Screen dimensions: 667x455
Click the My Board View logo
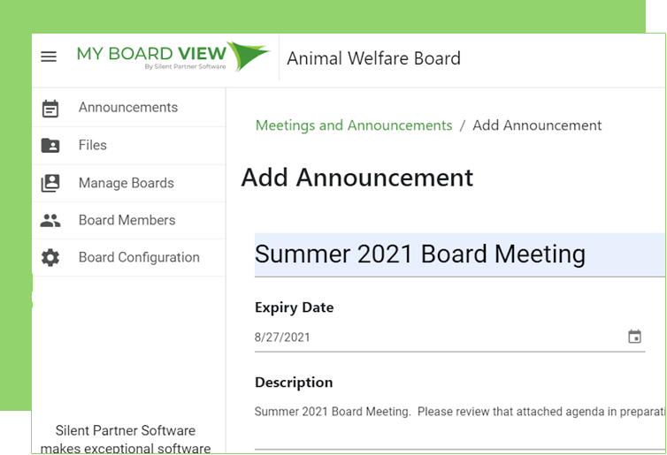coord(173,57)
